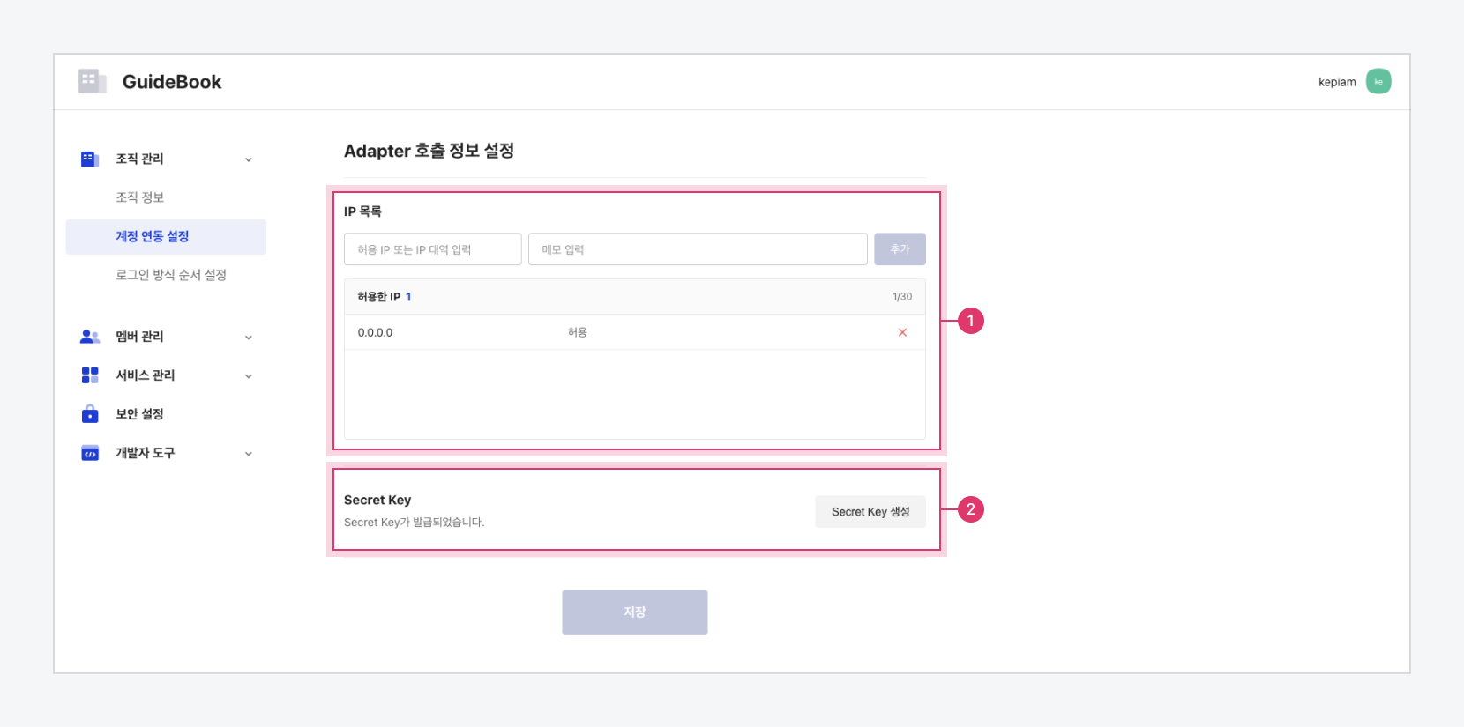The image size is (1464, 727).
Task: Delete the 0.0.0.0 IP entry
Action: pos(902,332)
